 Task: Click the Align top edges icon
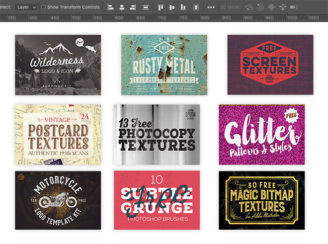(161, 7)
